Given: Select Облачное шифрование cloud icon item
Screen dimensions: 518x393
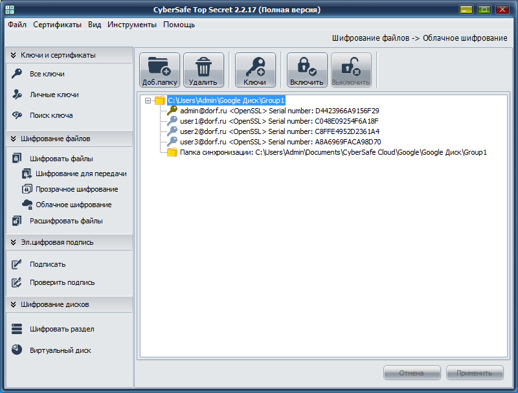Looking at the screenshot, I should coord(73,205).
